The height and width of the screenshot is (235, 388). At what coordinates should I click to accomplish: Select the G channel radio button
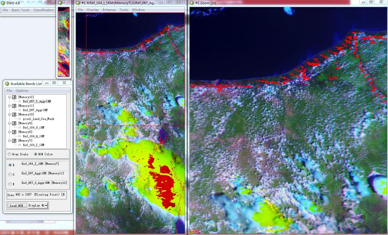tap(10, 174)
